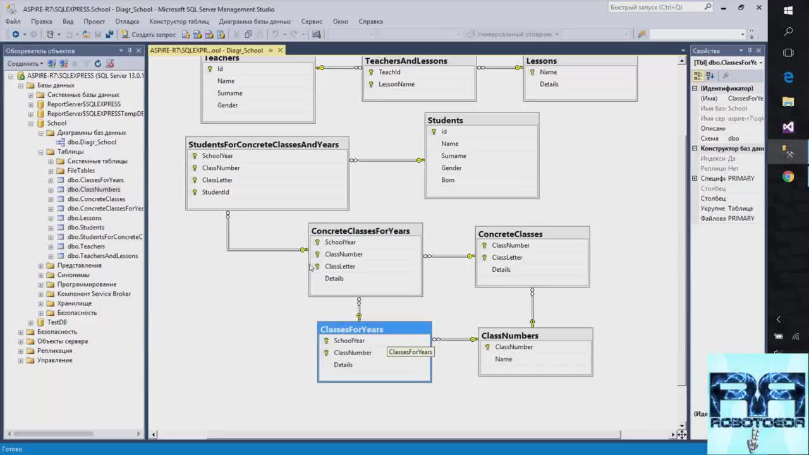The height and width of the screenshot is (455, 809).
Task: Pin the Diagr_School document tab
Action: click(271, 50)
